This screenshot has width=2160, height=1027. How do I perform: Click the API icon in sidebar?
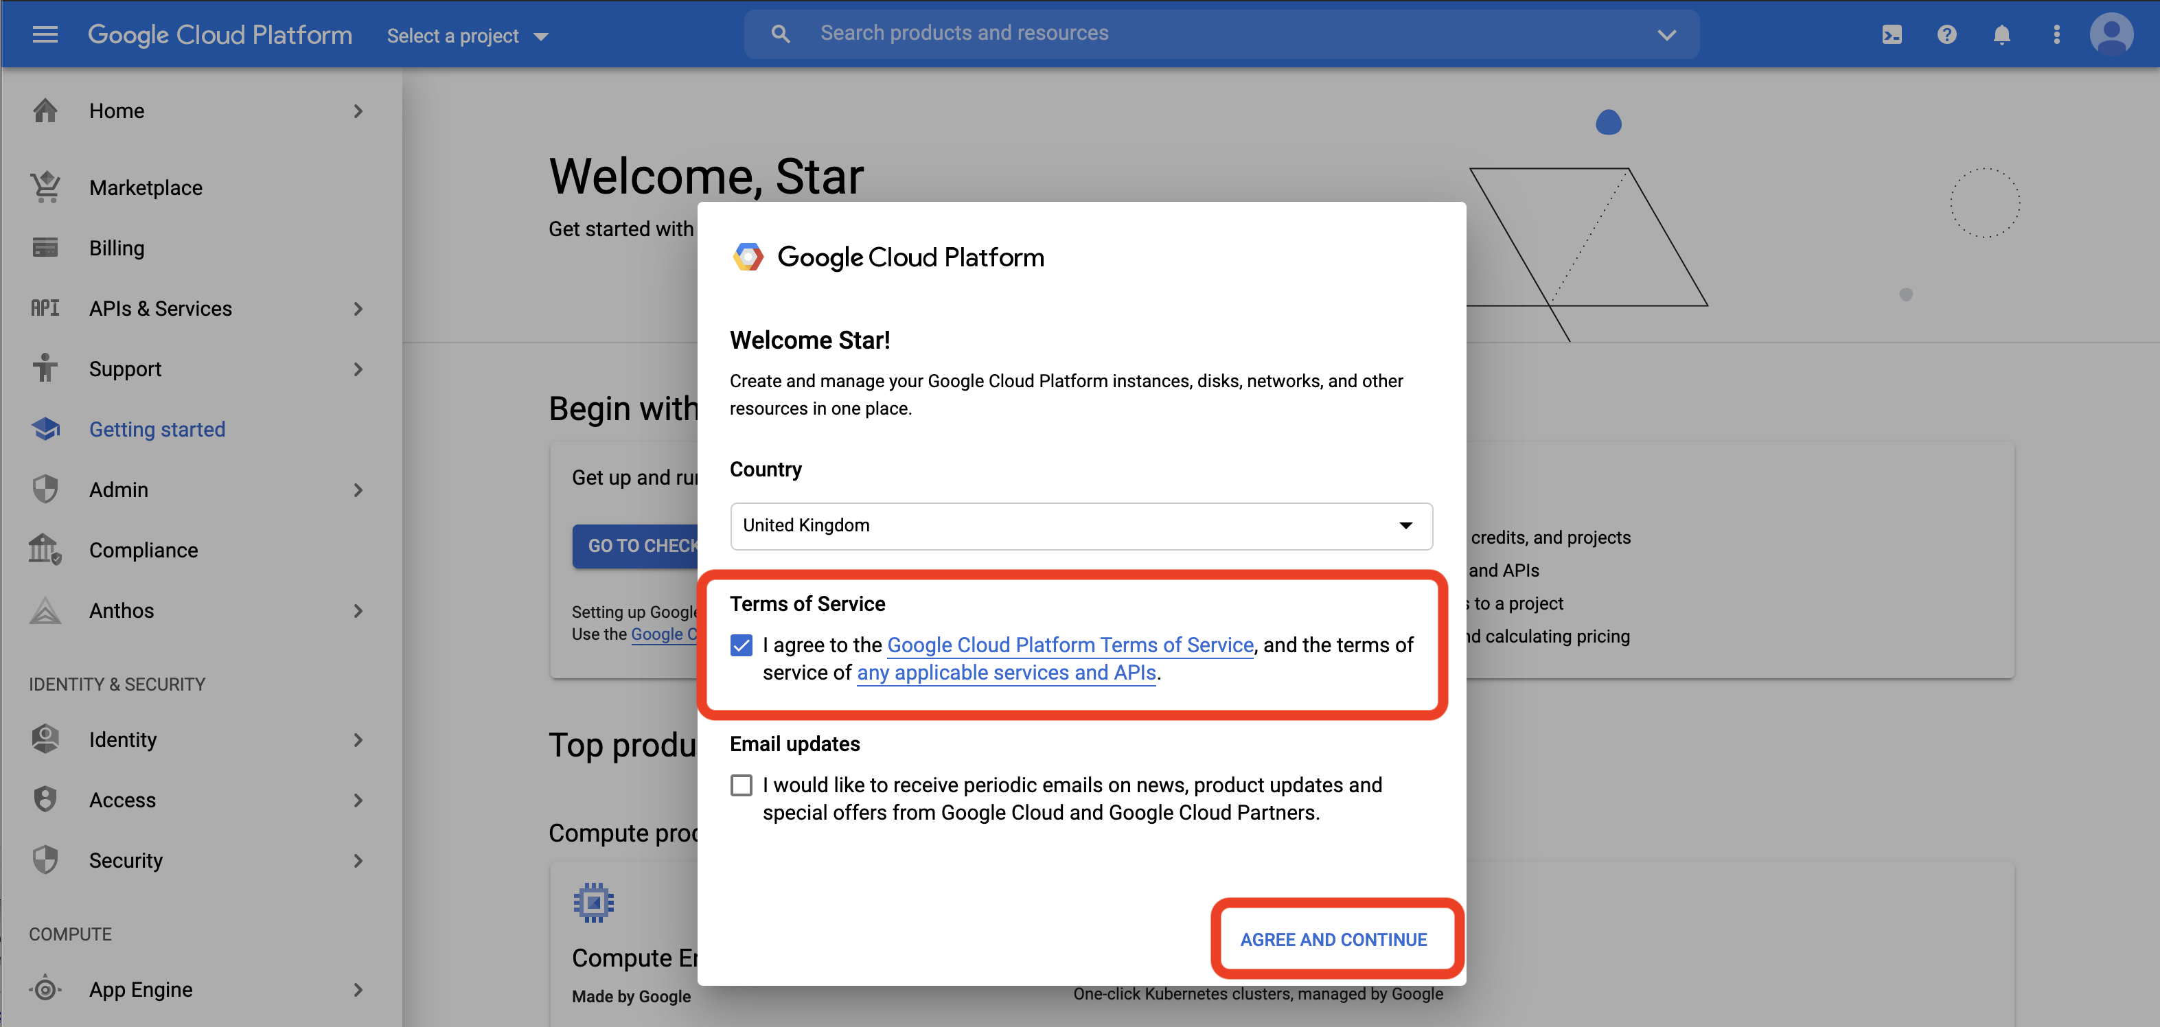[x=45, y=308]
